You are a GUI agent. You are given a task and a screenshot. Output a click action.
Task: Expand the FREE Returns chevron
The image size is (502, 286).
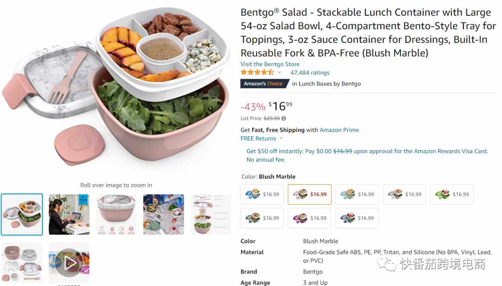tap(281, 139)
